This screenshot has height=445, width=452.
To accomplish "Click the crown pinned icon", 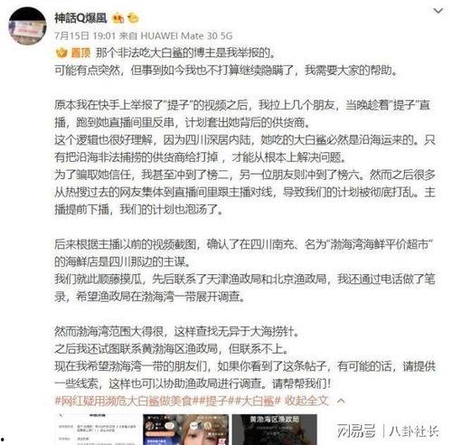I will point(61,53).
